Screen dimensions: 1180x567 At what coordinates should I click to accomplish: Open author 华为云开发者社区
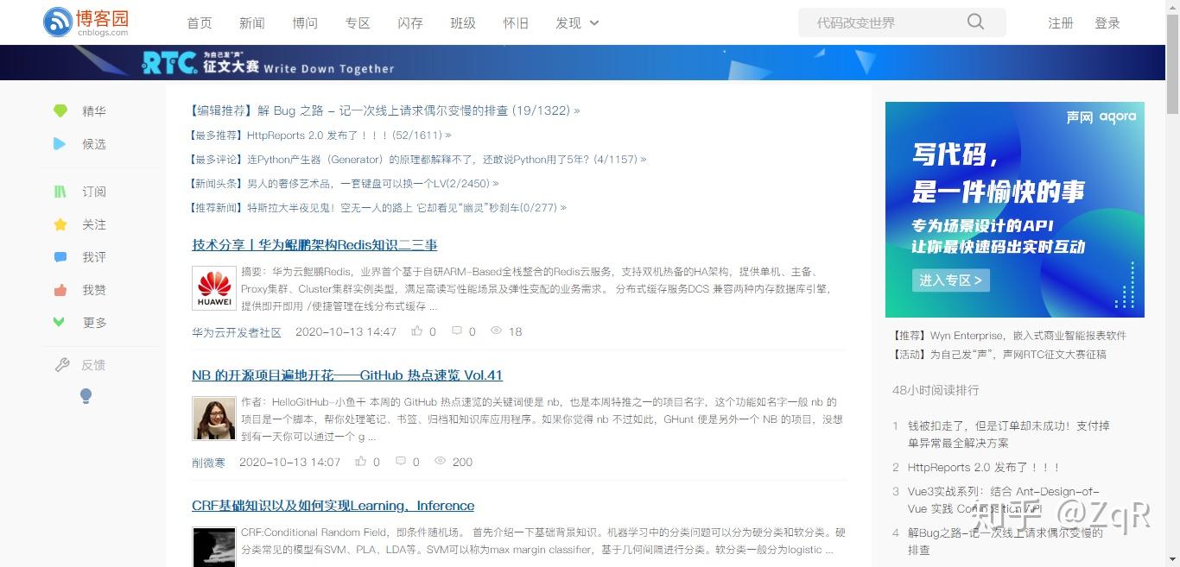point(237,331)
